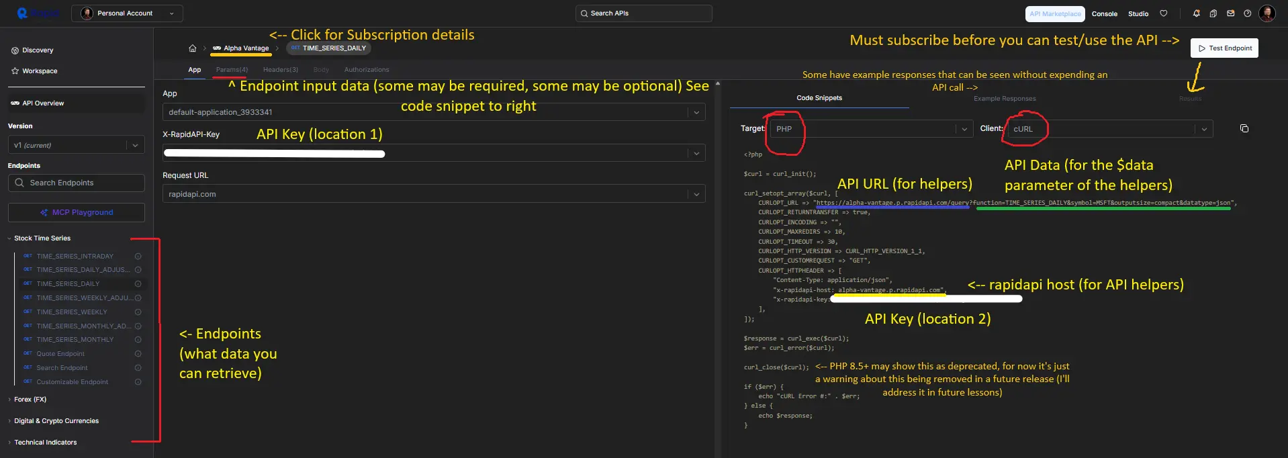This screenshot has height=458, width=1288.
Task: Switch to the Authorizations tab
Action: [x=367, y=70]
